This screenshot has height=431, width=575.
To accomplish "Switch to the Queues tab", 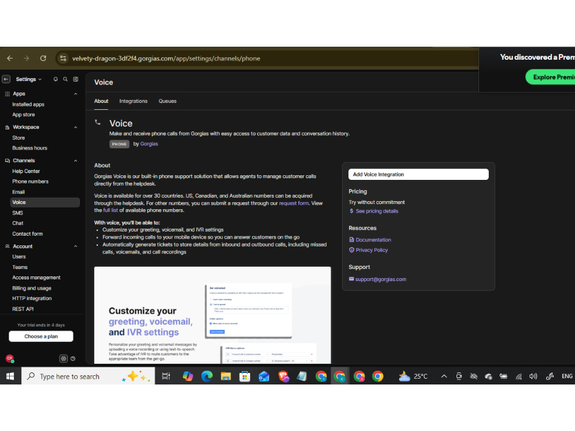I will click(x=167, y=101).
